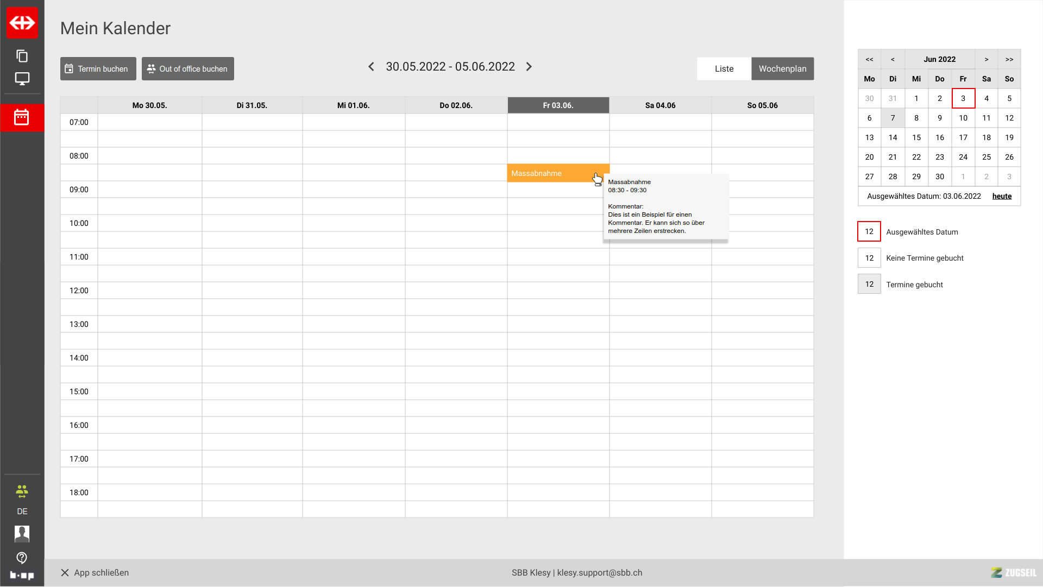Change language via DE label
Viewport: 1043px width, 587px height.
click(x=22, y=512)
